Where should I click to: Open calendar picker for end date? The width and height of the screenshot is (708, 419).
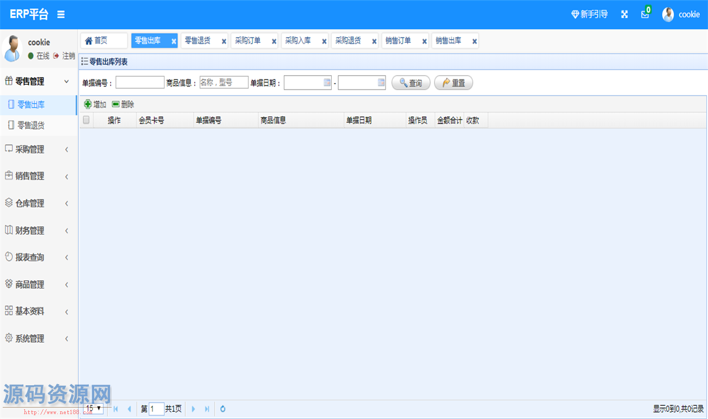tap(381, 83)
